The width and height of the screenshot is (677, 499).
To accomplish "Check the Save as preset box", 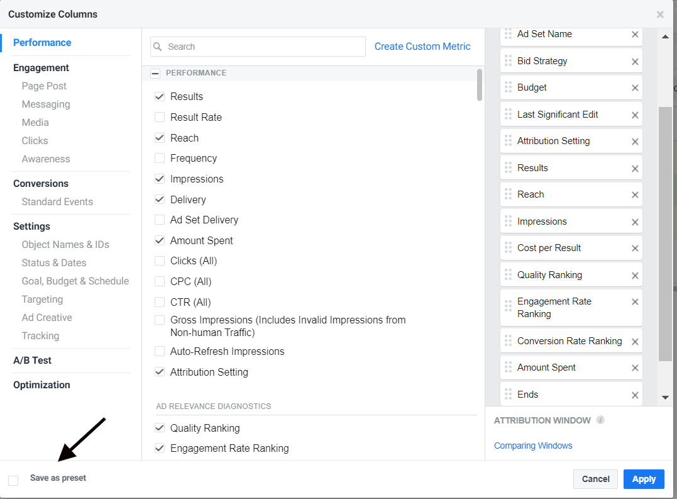I will [x=13, y=480].
